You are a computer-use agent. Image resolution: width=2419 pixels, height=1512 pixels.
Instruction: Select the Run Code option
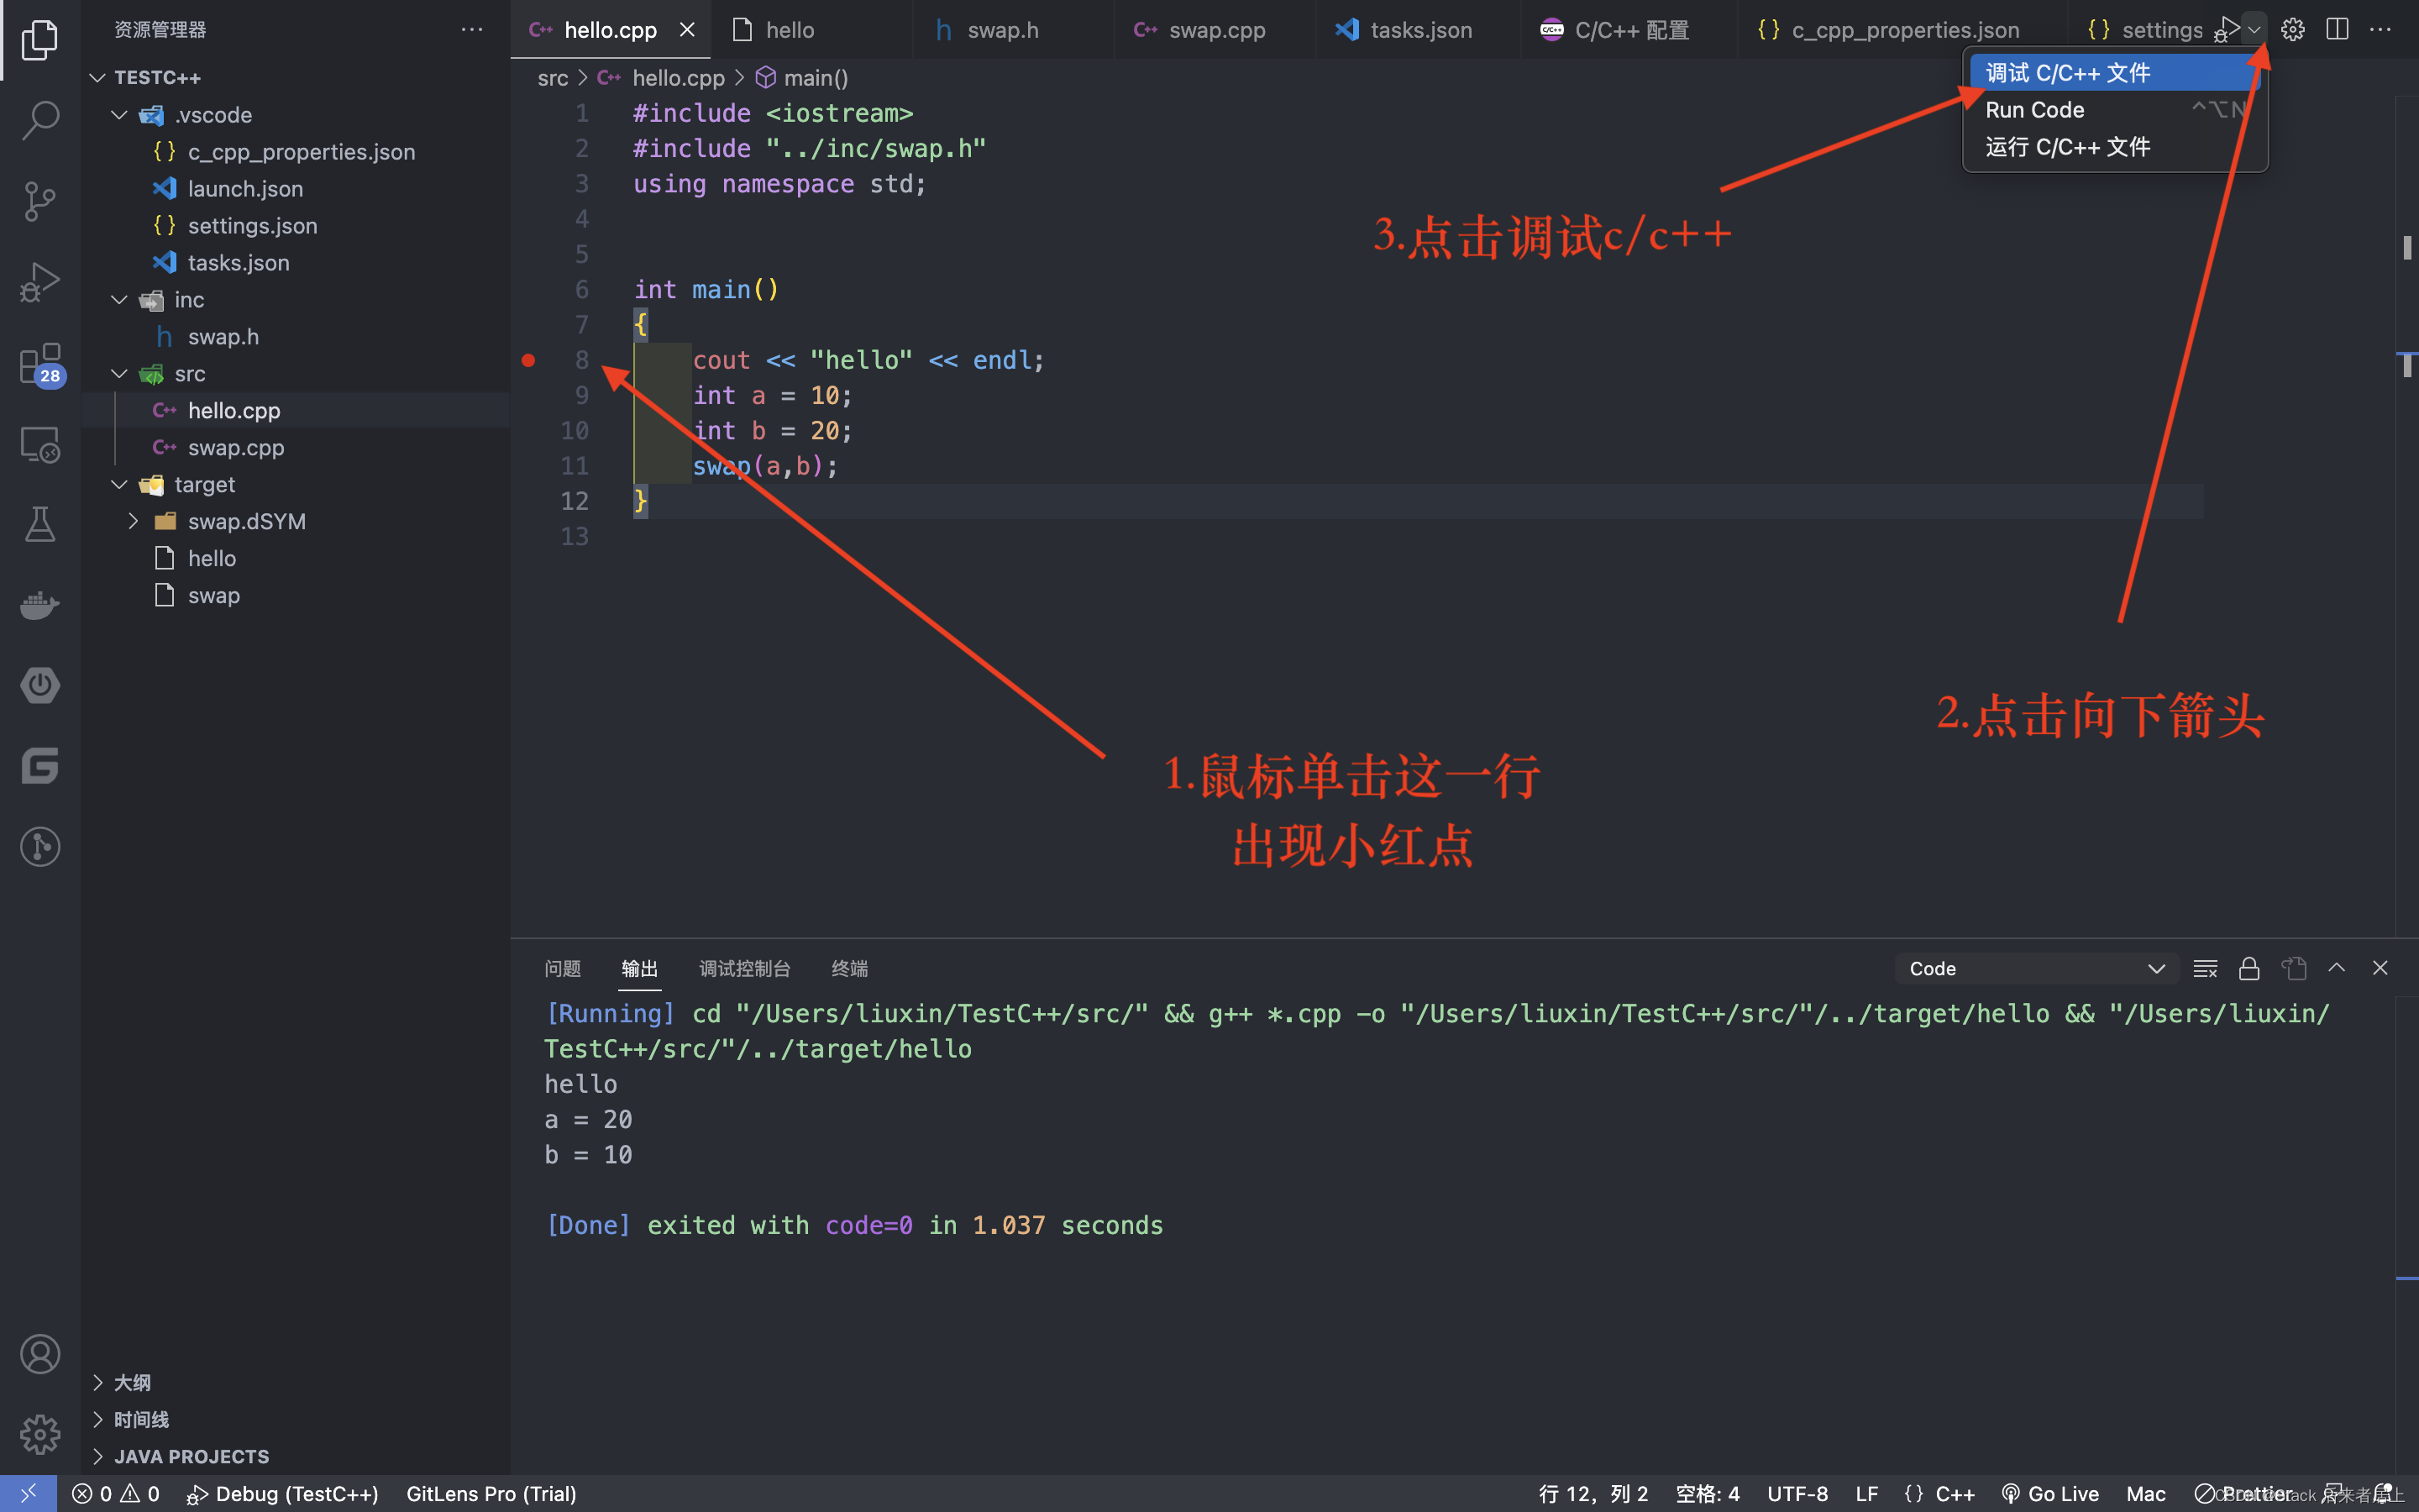[x=2038, y=108]
